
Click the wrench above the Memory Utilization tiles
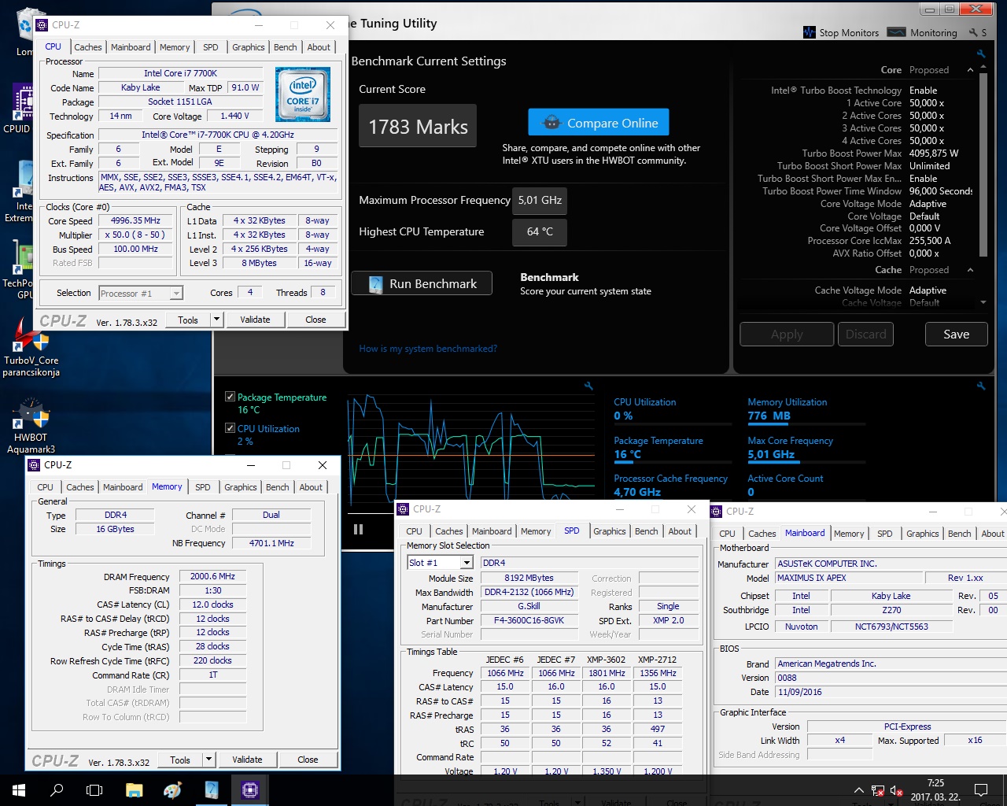(x=981, y=386)
